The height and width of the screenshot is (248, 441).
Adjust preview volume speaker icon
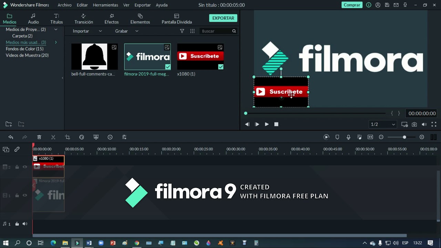(424, 124)
